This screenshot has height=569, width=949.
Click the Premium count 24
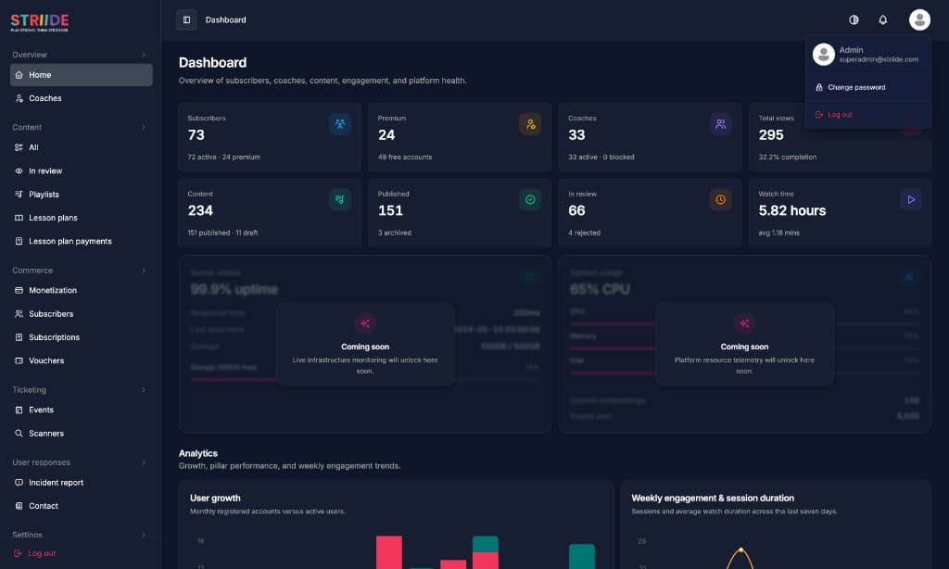(x=386, y=135)
